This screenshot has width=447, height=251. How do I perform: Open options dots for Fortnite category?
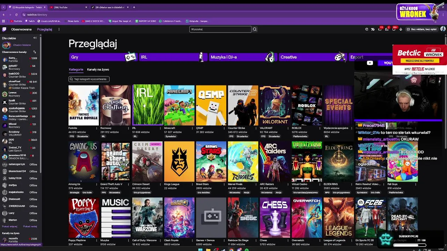[x=97, y=128]
